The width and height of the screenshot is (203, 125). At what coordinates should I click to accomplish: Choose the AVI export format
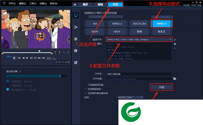(x=95, y=24)
